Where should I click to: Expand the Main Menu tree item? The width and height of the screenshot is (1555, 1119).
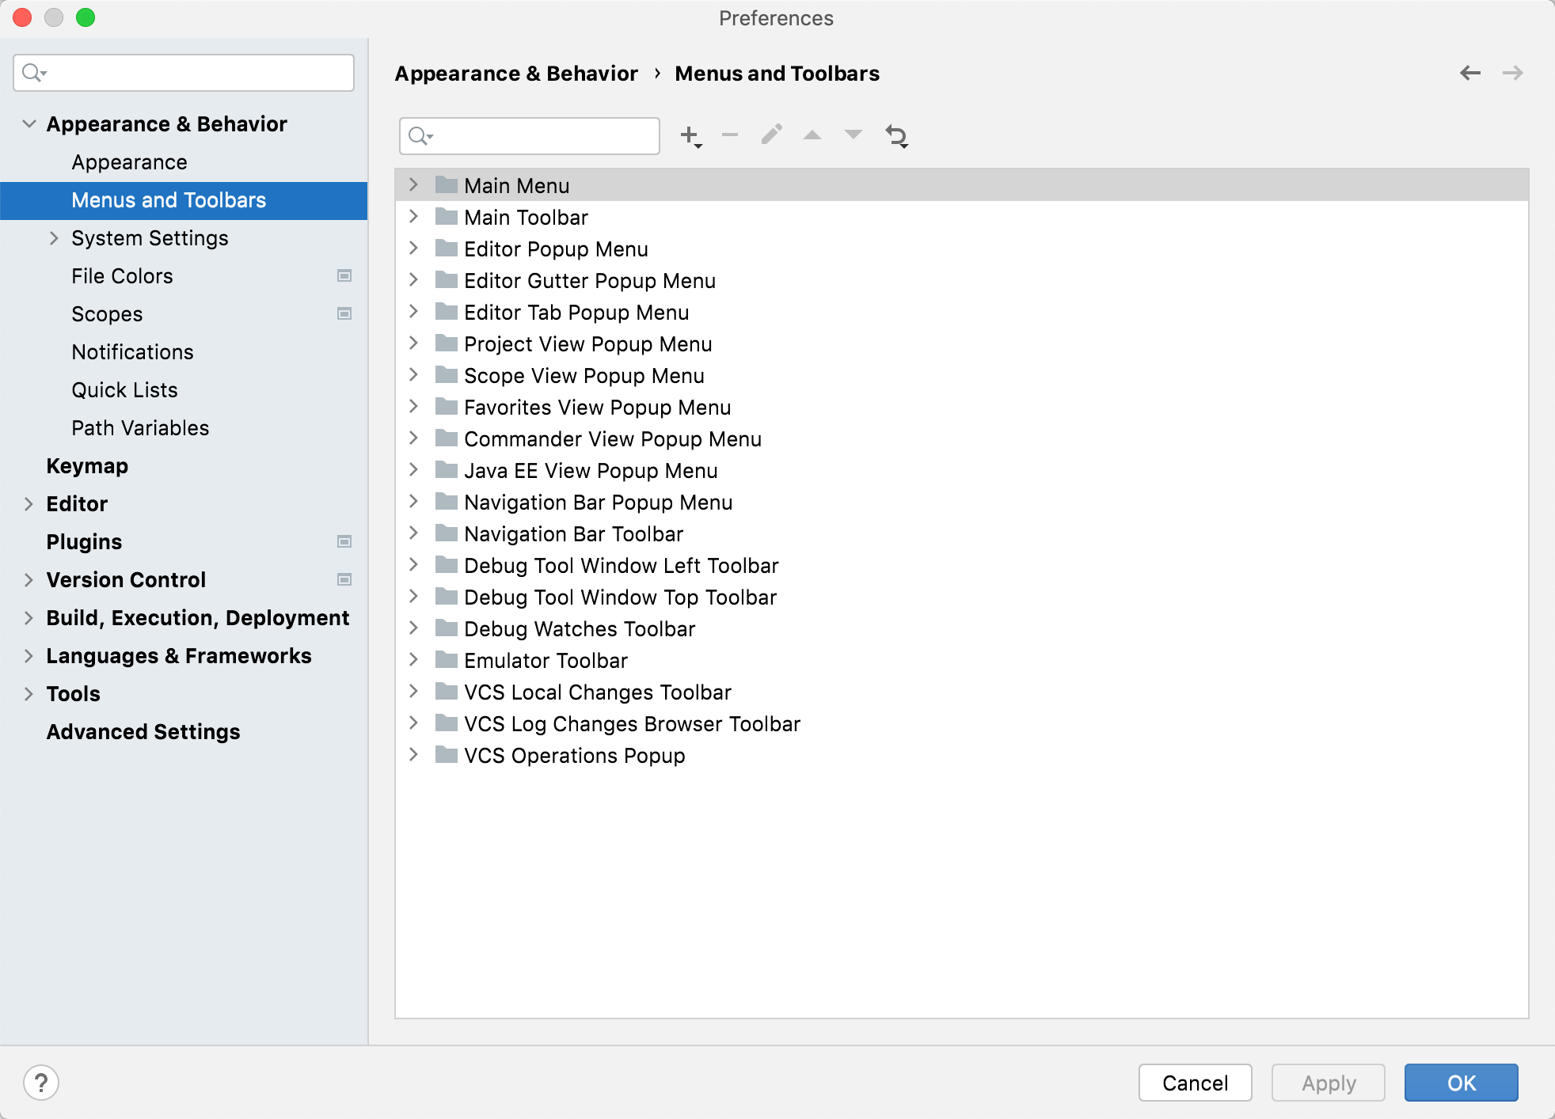(x=416, y=184)
